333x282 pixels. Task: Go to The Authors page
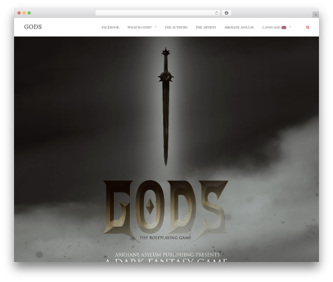coord(176,27)
